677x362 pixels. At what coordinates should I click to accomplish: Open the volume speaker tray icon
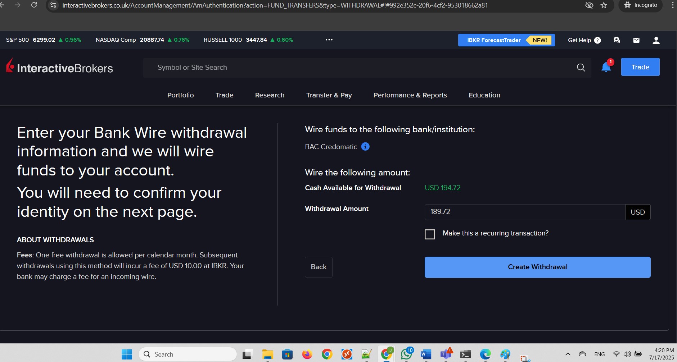click(x=627, y=354)
